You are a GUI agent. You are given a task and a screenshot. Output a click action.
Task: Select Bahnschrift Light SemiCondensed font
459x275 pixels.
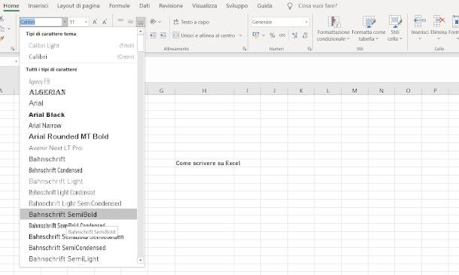pyautogui.click(x=78, y=203)
